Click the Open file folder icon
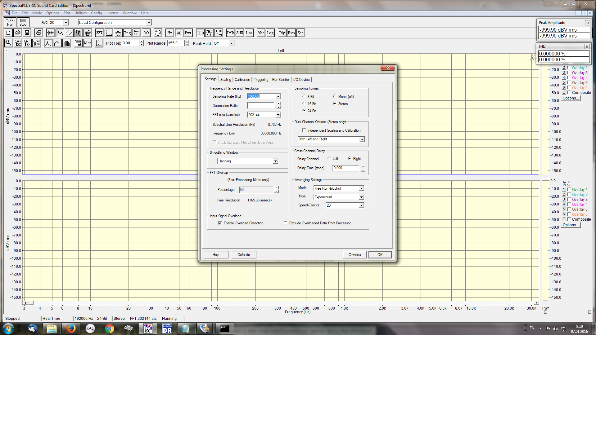 18,33
